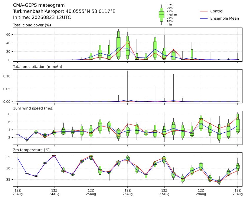246x199 pixels.
Task: Click the '40' tick on cloud cover axis
Action: pos(8,43)
